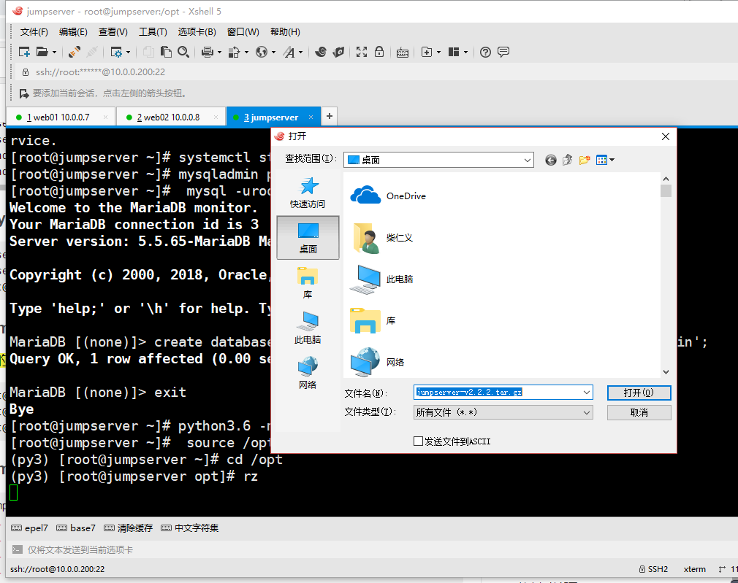This screenshot has width=738, height=583.
Task: Click the ssh address bar field
Action: pyautogui.click(x=376, y=72)
